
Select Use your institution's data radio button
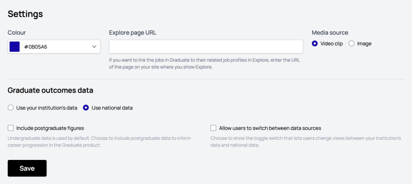pyautogui.click(x=11, y=108)
